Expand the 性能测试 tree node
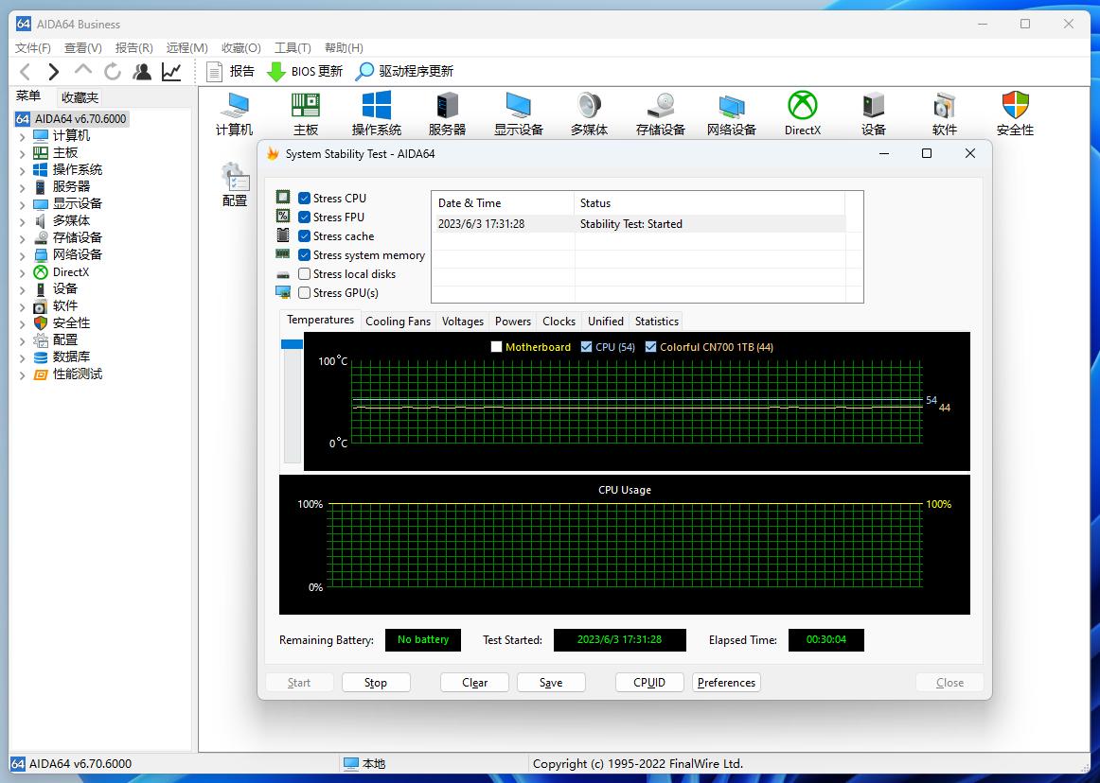The width and height of the screenshot is (1100, 783). [23, 374]
